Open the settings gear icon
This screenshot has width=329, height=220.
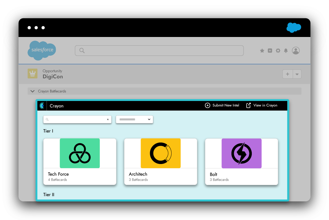point(278,51)
